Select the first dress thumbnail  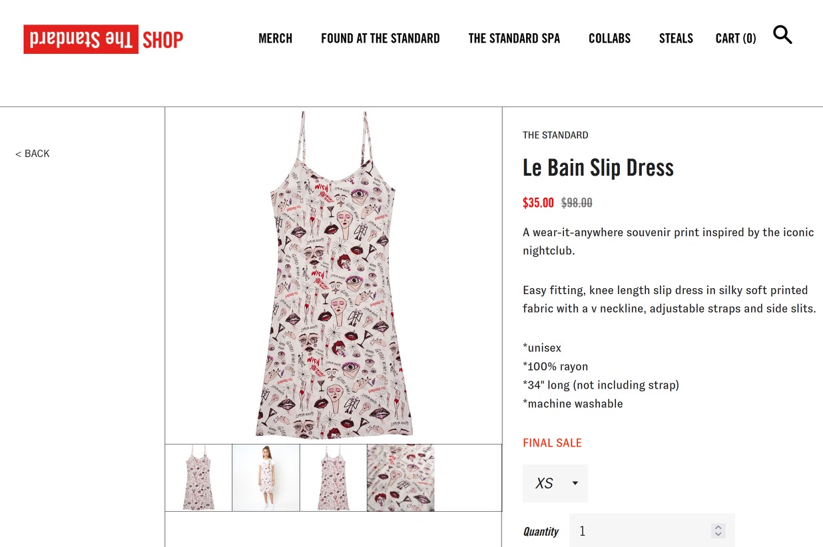198,478
